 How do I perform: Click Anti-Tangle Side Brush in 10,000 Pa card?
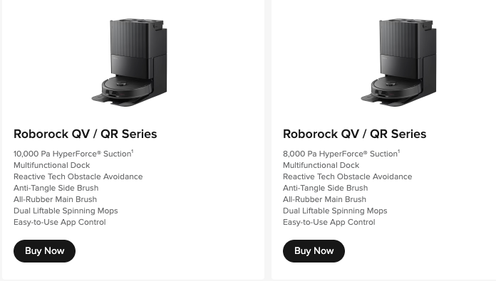56,188
